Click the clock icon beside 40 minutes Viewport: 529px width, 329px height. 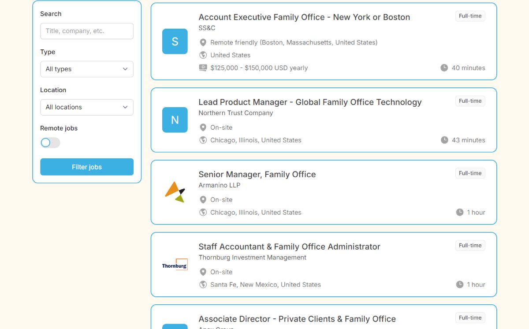pyautogui.click(x=444, y=68)
